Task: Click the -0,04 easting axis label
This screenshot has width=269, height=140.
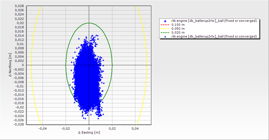Action: 42,129
